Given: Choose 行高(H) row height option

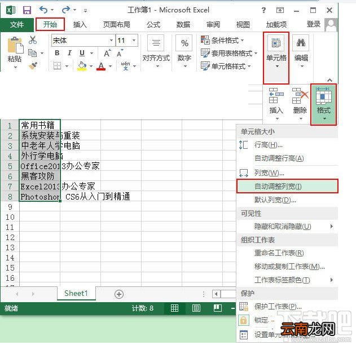Looking at the screenshot, I should coord(287,145).
